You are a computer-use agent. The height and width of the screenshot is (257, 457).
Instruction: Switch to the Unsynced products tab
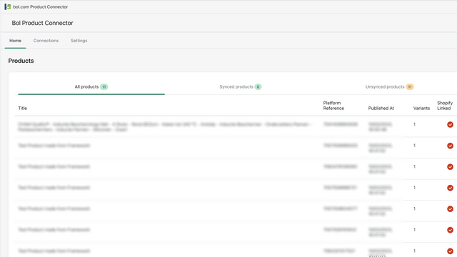pos(389,87)
